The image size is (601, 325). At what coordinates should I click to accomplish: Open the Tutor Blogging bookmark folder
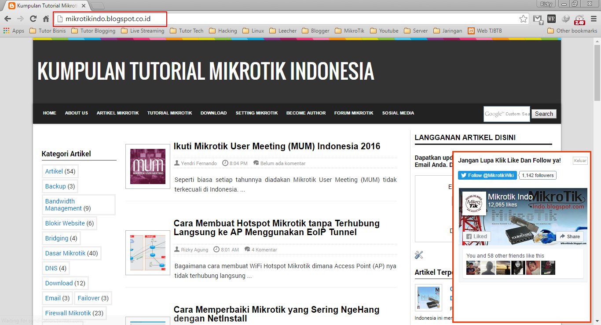coord(93,31)
